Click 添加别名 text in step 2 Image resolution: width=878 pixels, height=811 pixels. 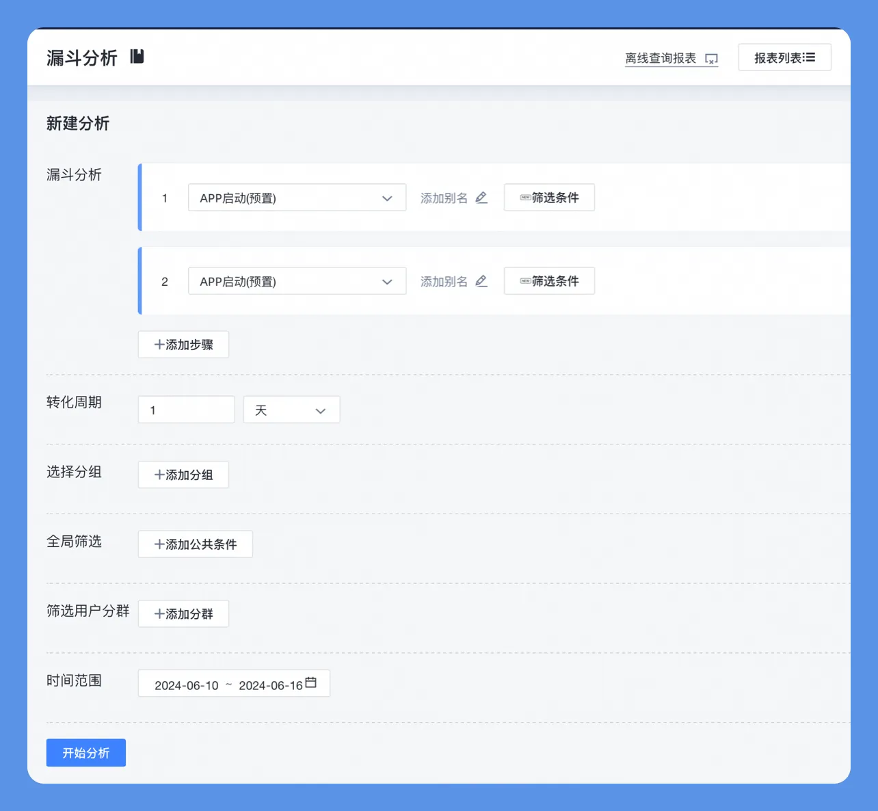coord(444,282)
